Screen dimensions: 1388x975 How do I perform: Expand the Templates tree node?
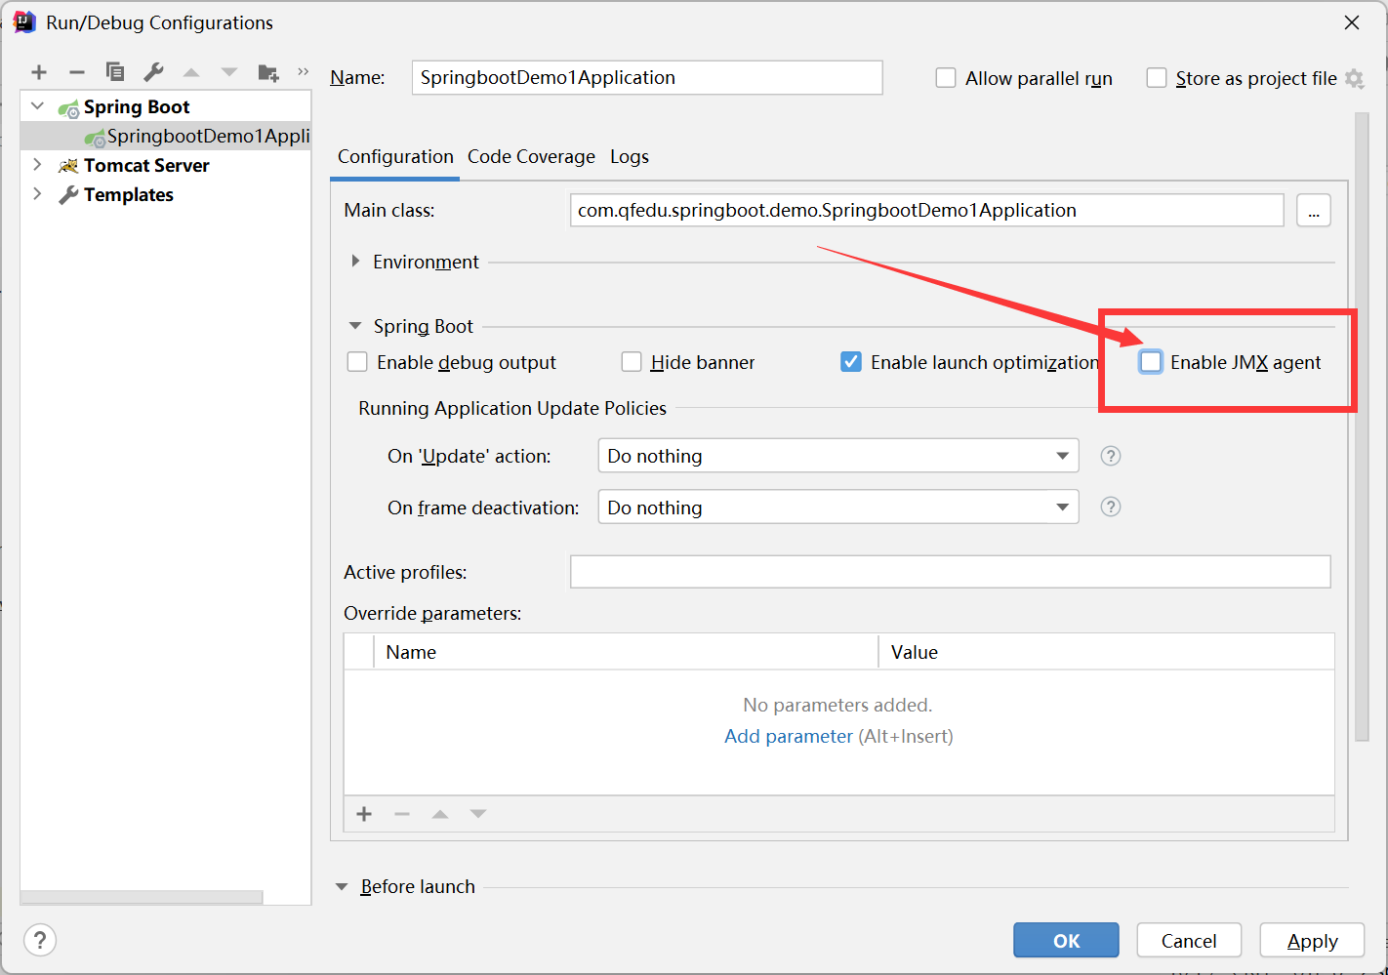tap(38, 194)
